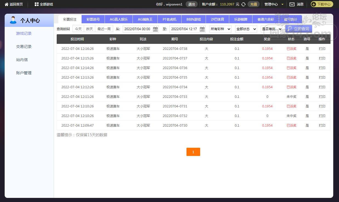The height and width of the screenshot is (202, 339).
Task: Click the download arrow icon in 下载中心
Action: tap(314, 4)
